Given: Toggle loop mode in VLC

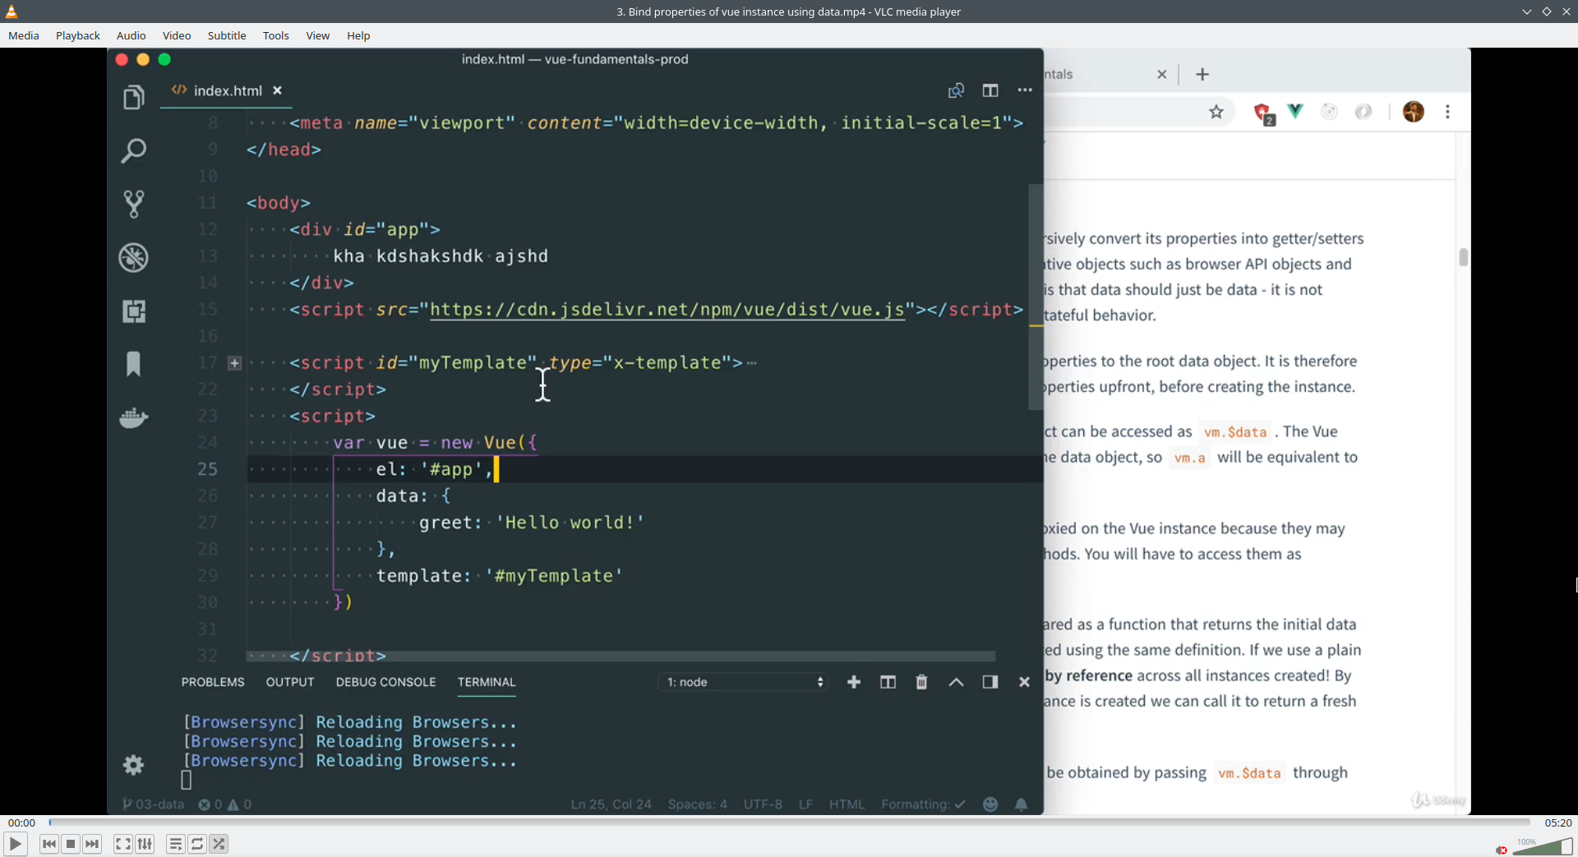Looking at the screenshot, I should [197, 844].
